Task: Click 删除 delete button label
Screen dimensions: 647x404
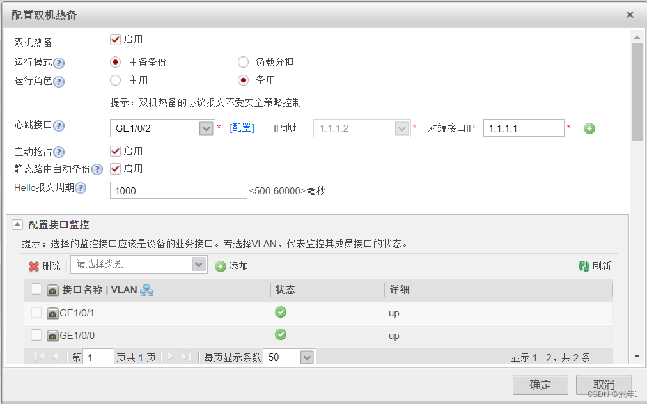Action: [52, 267]
